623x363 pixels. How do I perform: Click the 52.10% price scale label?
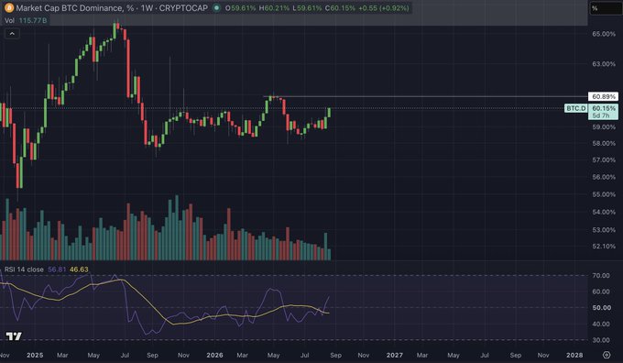(x=604, y=246)
